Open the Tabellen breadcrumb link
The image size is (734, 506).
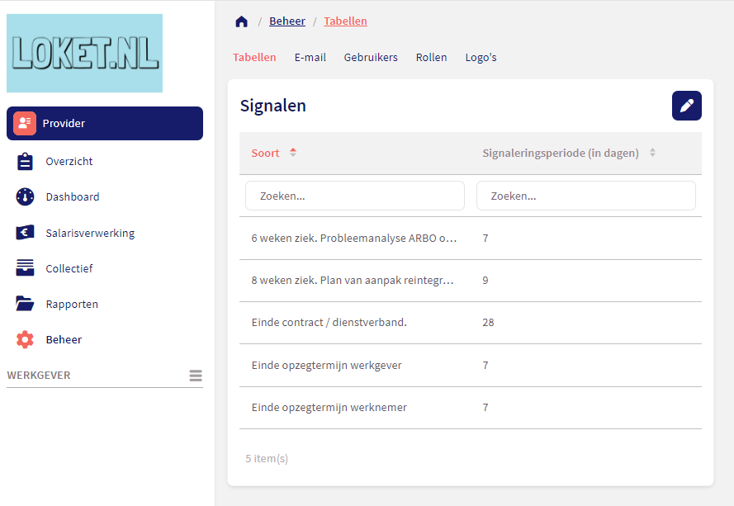pyautogui.click(x=345, y=21)
